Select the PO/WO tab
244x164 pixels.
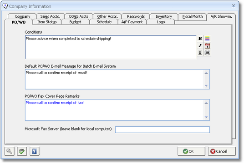[x=19, y=22]
